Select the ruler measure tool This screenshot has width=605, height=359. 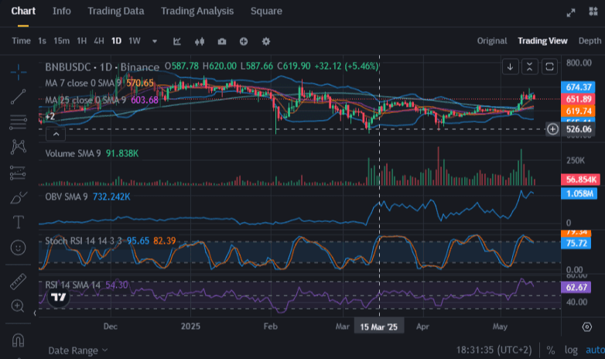(x=19, y=282)
